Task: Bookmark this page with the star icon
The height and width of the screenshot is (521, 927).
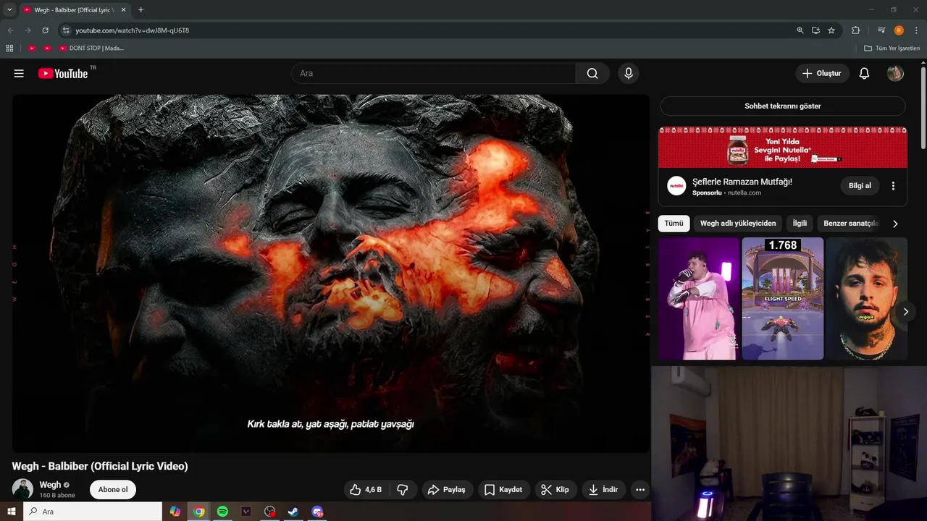Action: (x=831, y=30)
